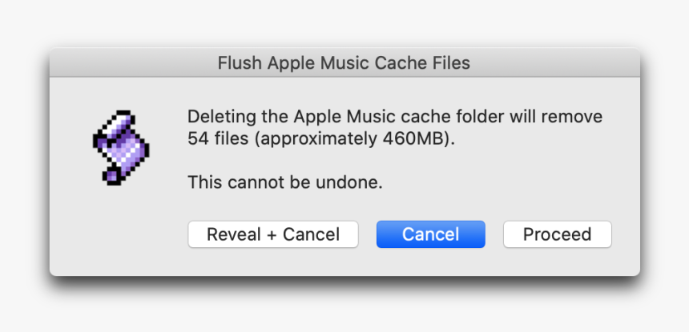Screen dimensions: 689x332
Task: Click the pixelated purple script icon
Action: 121,148
